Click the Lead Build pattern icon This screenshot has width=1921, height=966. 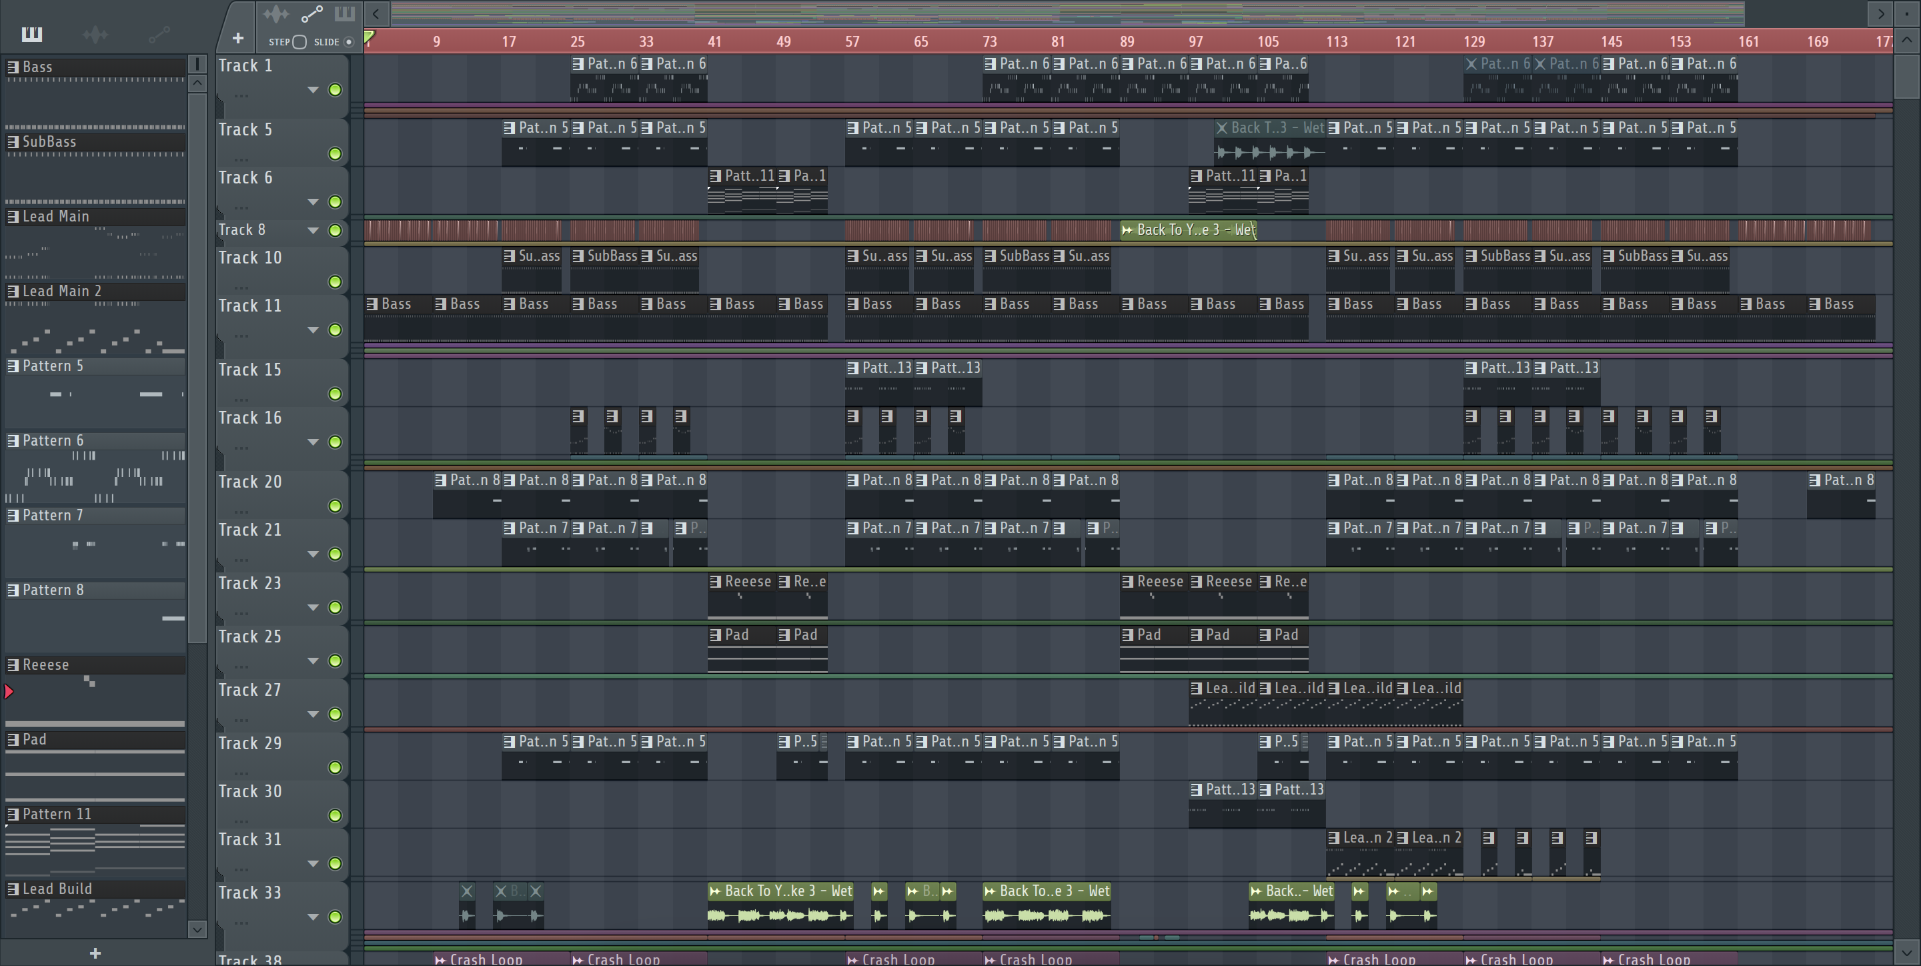[13, 889]
